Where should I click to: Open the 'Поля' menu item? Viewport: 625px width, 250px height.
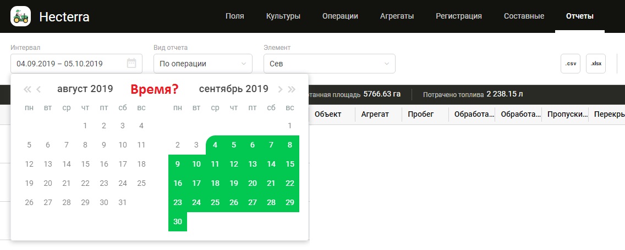[235, 16]
